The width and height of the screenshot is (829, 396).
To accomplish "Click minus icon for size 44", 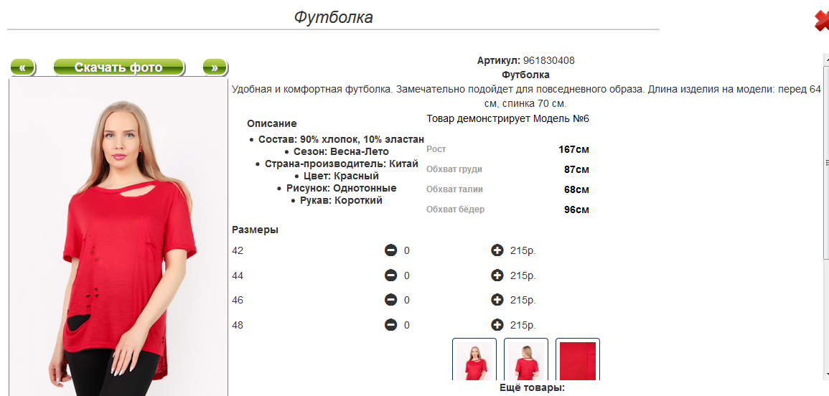I will [x=390, y=275].
